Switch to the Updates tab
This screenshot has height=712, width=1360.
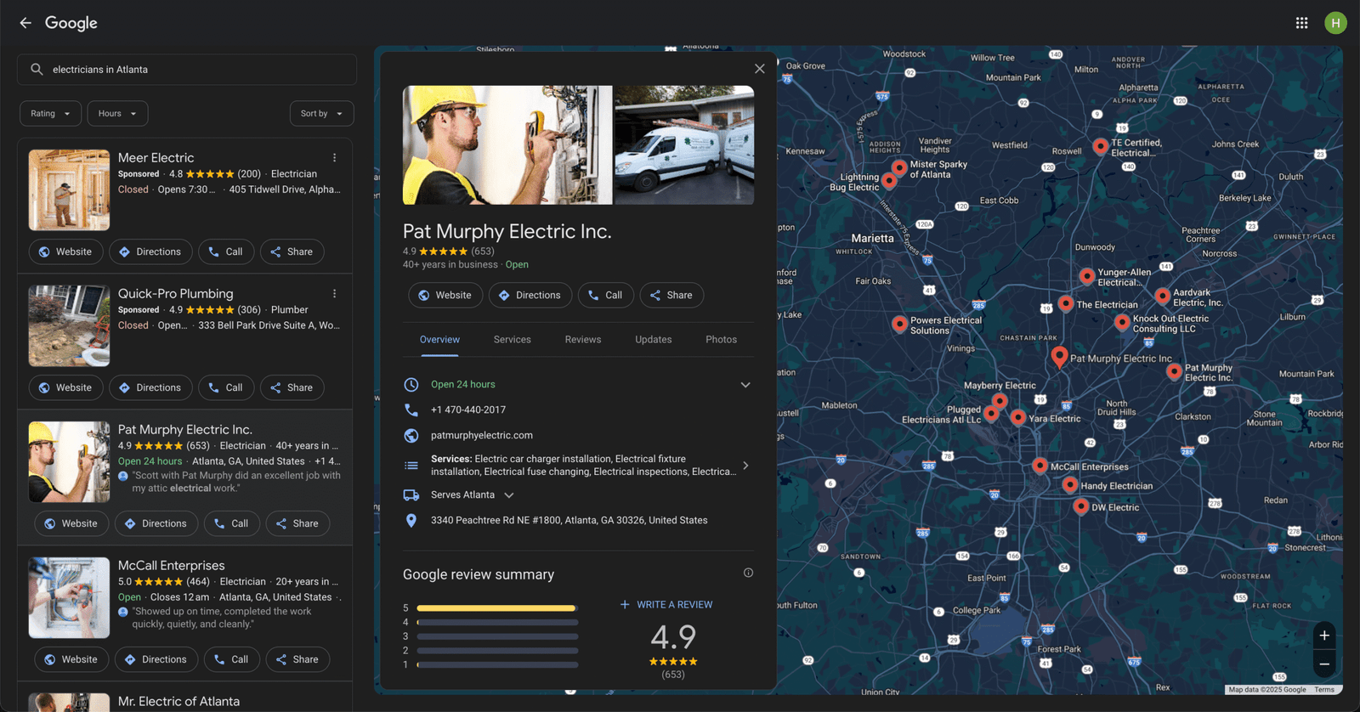[x=654, y=340]
